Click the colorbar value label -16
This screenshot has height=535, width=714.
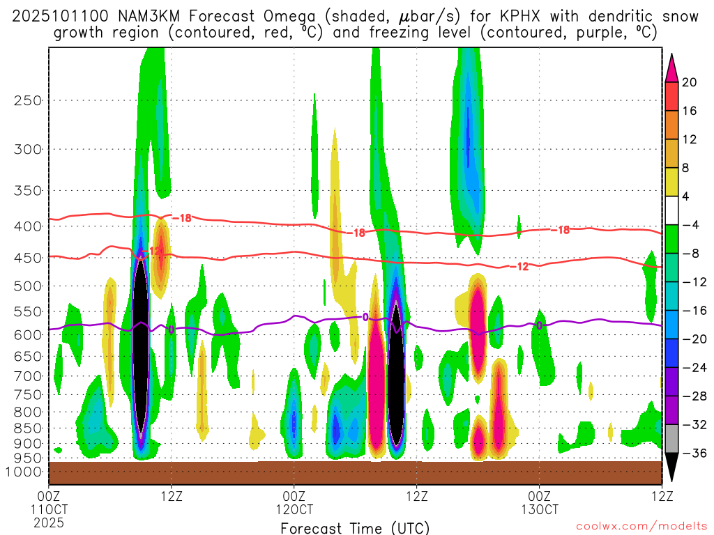coord(694,311)
